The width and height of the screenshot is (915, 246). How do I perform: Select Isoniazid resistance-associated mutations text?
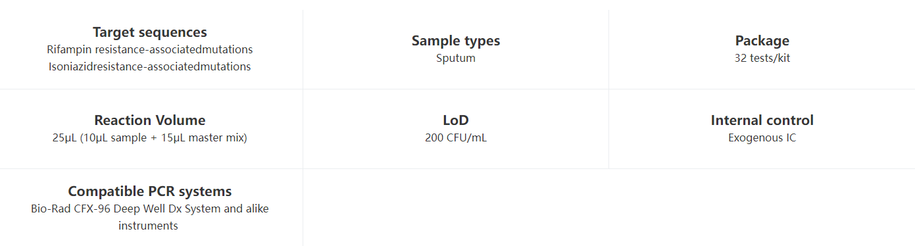pyautogui.click(x=150, y=66)
